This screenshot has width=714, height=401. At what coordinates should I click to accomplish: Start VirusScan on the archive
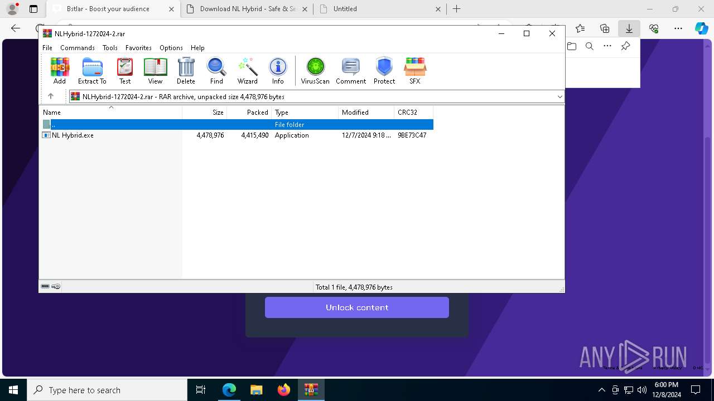pos(315,71)
